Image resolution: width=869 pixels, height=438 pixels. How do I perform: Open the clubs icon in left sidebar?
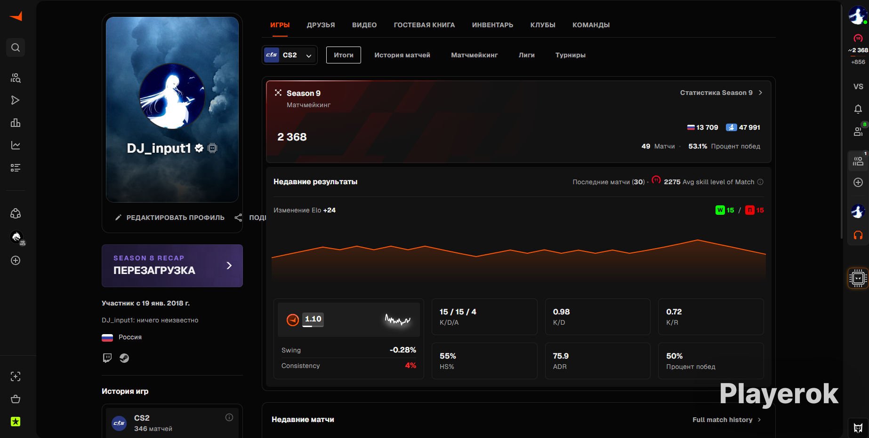tap(16, 214)
